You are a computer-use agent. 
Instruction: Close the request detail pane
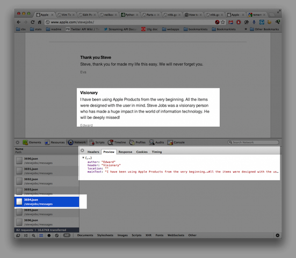tap(82, 150)
